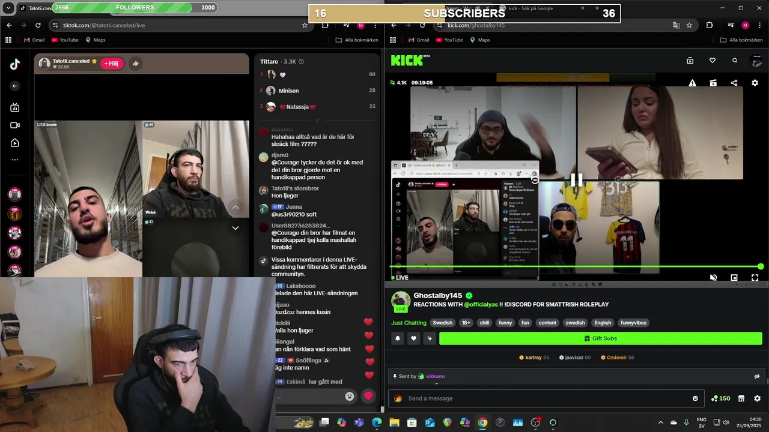This screenshot has width=769, height=432.
Task: Open the emoji picker in TikTok chat
Action: coord(350,396)
